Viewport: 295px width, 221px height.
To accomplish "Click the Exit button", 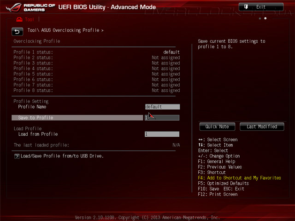I will click(261, 7).
